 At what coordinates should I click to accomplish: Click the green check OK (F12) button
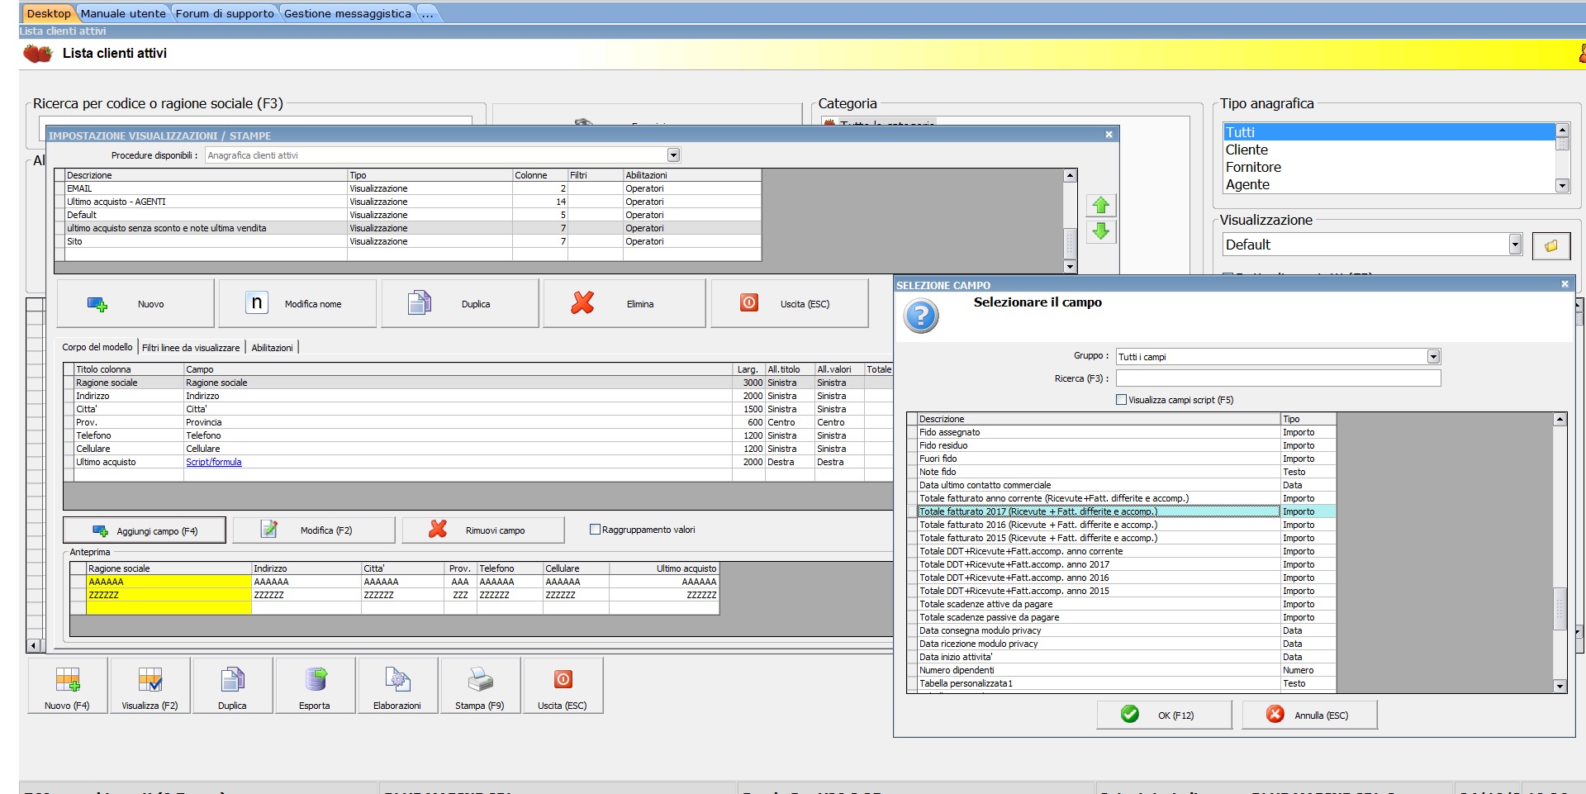[x=1163, y=715]
